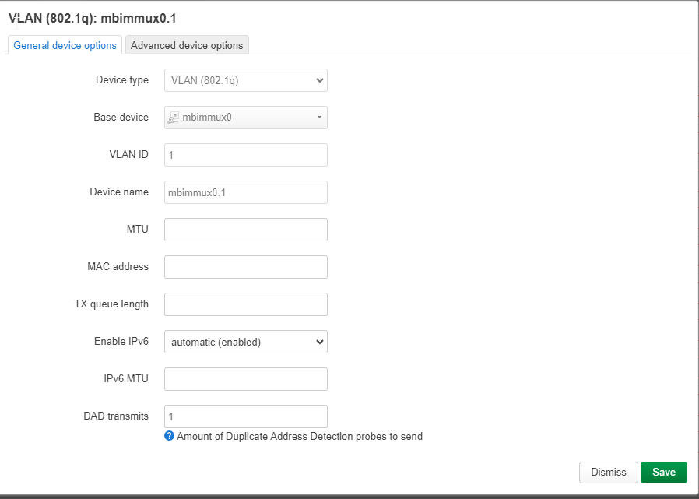699x499 pixels.
Task: Click the VLAN ID input field
Action: coord(246,155)
